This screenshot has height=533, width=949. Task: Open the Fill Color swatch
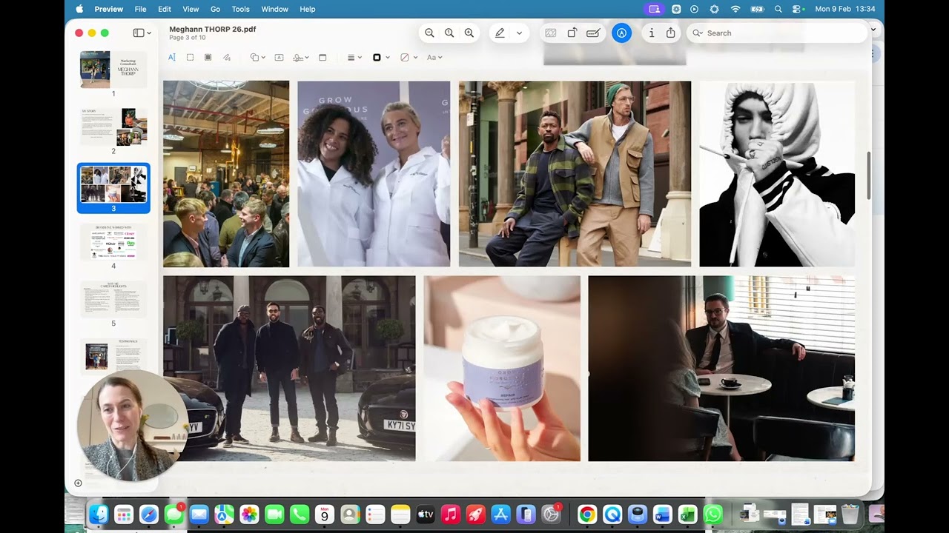408,57
